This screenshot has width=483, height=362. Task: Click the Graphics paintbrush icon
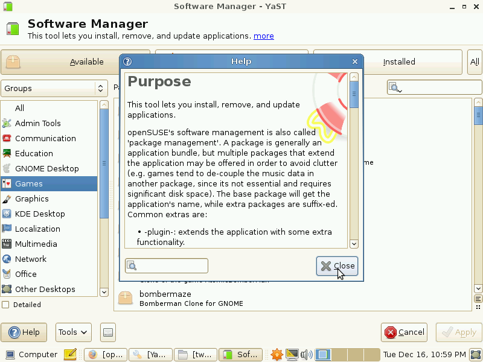pyautogui.click(x=7, y=199)
